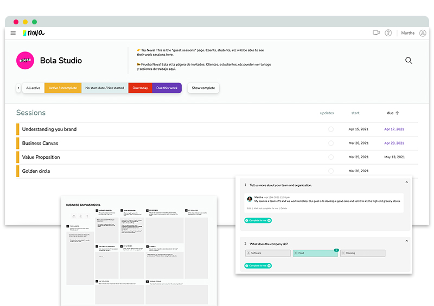Click the search magnifier icon

(x=409, y=60)
